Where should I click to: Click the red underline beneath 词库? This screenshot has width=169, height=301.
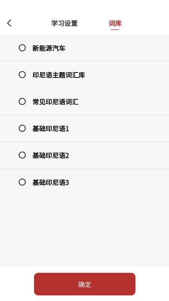tap(115, 30)
